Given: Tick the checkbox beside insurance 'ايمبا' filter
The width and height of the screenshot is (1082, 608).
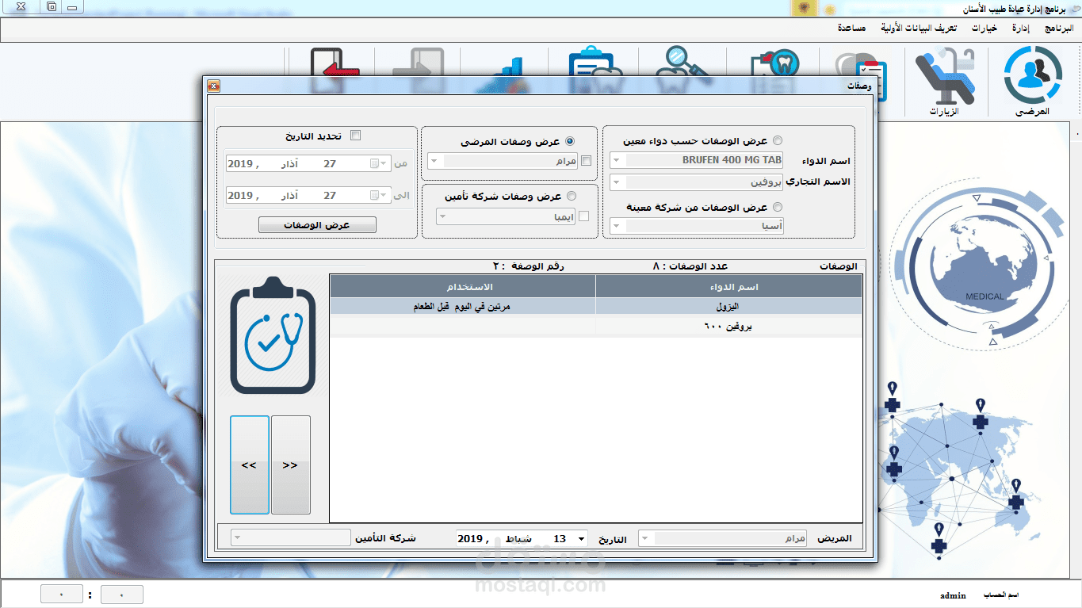Looking at the screenshot, I should pos(584,216).
